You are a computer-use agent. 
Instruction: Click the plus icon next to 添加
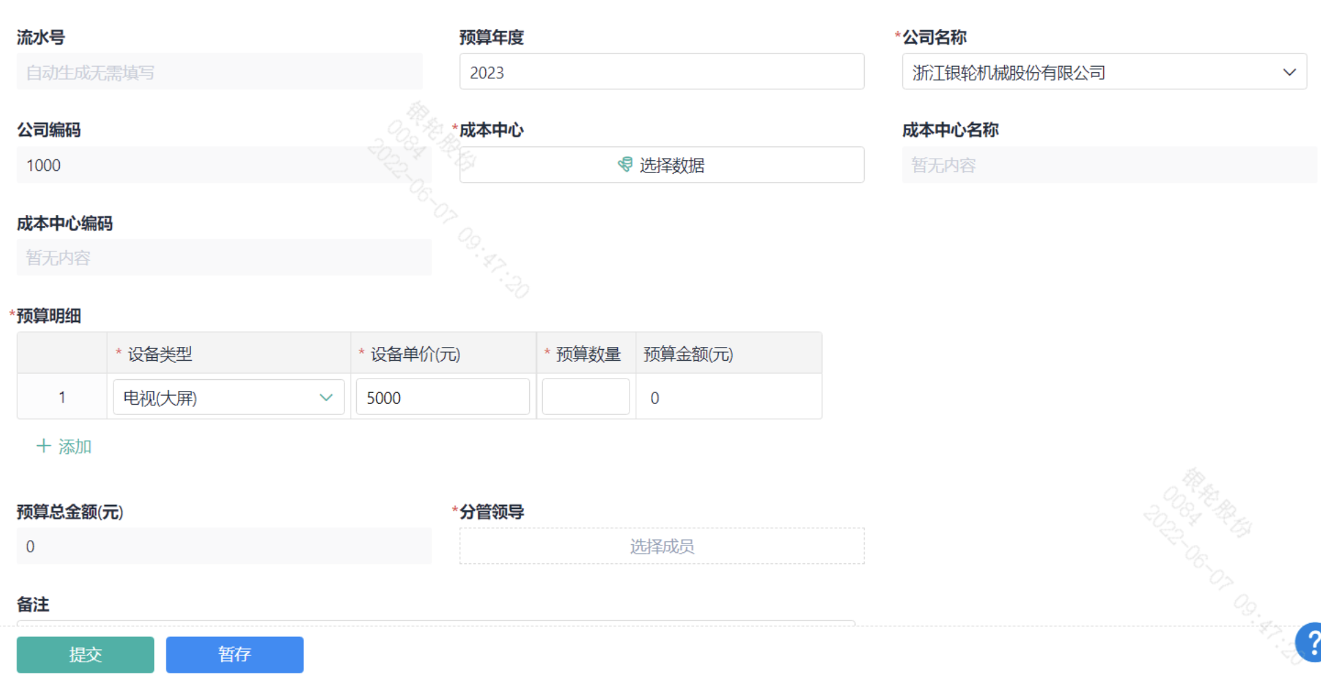tap(43, 447)
